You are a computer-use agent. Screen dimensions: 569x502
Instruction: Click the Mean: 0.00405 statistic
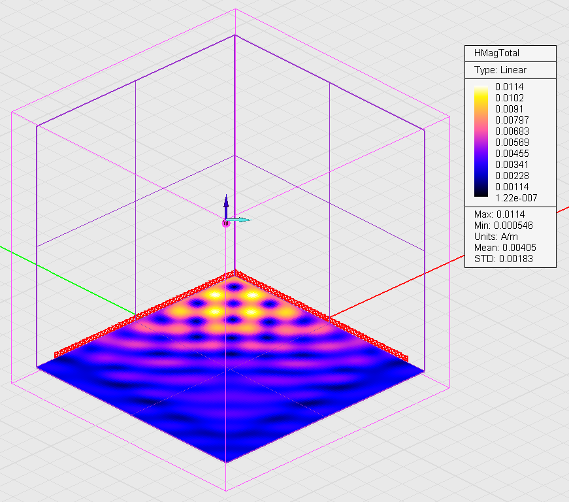coord(505,248)
